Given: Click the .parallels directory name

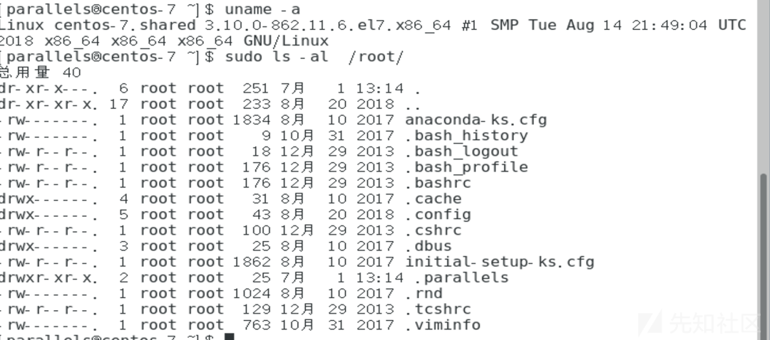Looking at the screenshot, I should pos(461,277).
